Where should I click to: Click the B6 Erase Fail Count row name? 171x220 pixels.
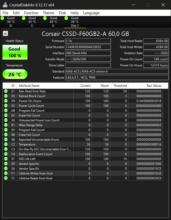click(x=29, y=135)
